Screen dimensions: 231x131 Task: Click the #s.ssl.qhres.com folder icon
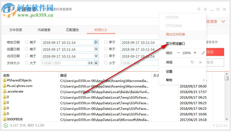[5, 86]
